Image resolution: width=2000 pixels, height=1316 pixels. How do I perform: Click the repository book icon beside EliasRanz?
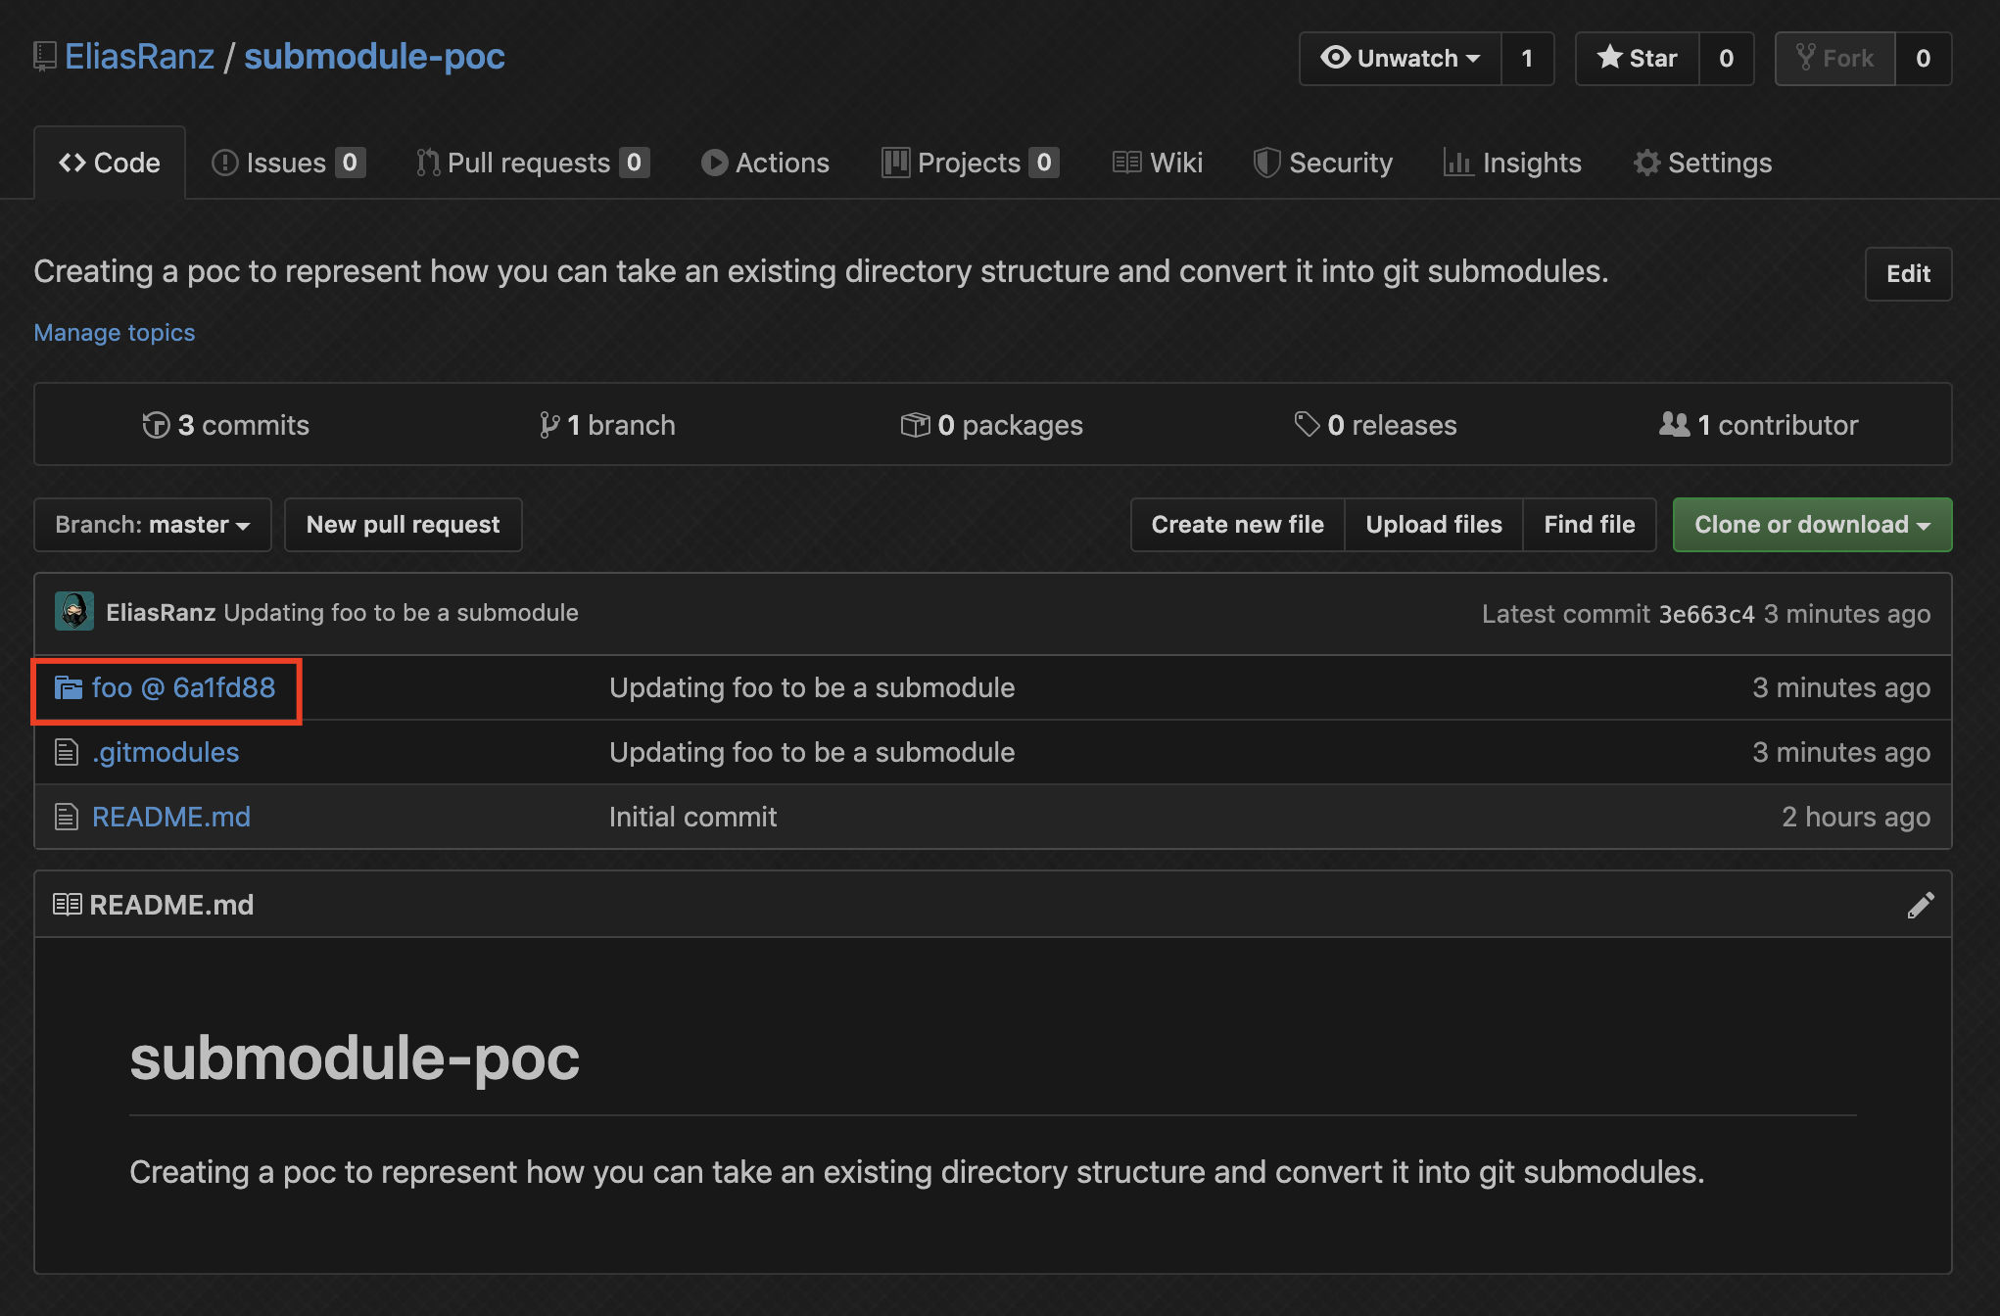pos(45,57)
